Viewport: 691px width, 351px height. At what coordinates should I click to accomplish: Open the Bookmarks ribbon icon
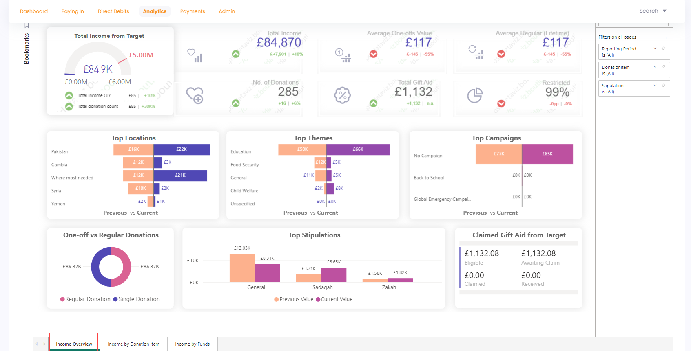(27, 26)
